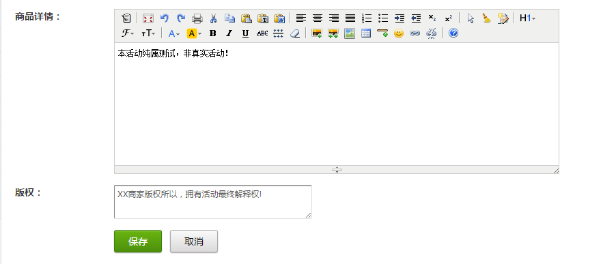Click the blue help question icon
616x264 pixels.
(453, 33)
